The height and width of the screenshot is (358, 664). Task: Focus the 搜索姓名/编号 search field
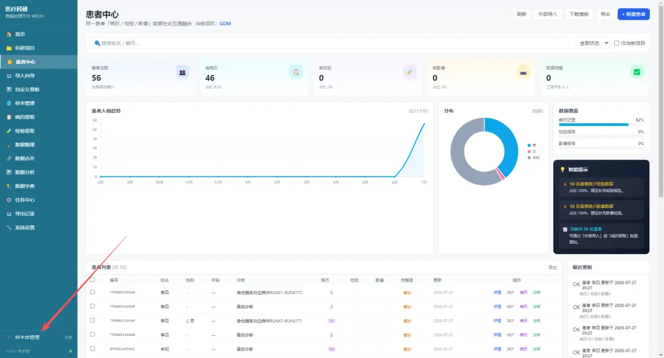(x=330, y=43)
